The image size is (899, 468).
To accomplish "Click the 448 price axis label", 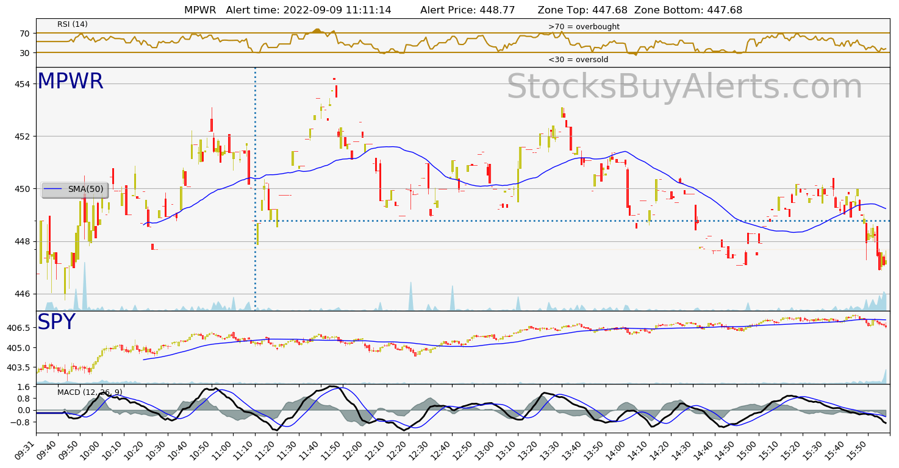I will [x=23, y=241].
